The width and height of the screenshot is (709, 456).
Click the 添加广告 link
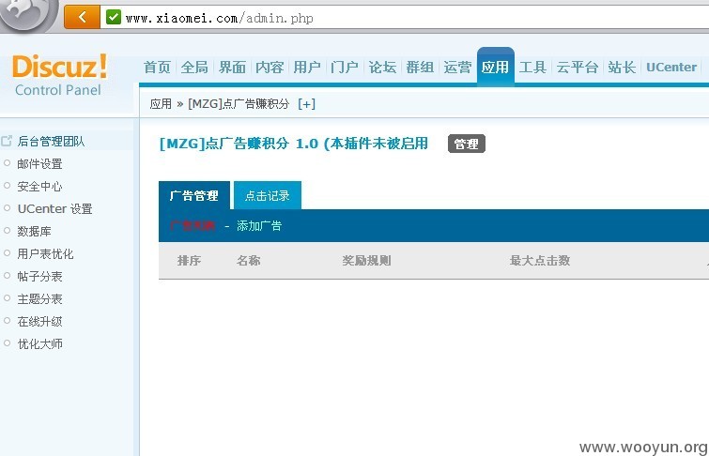point(259,225)
